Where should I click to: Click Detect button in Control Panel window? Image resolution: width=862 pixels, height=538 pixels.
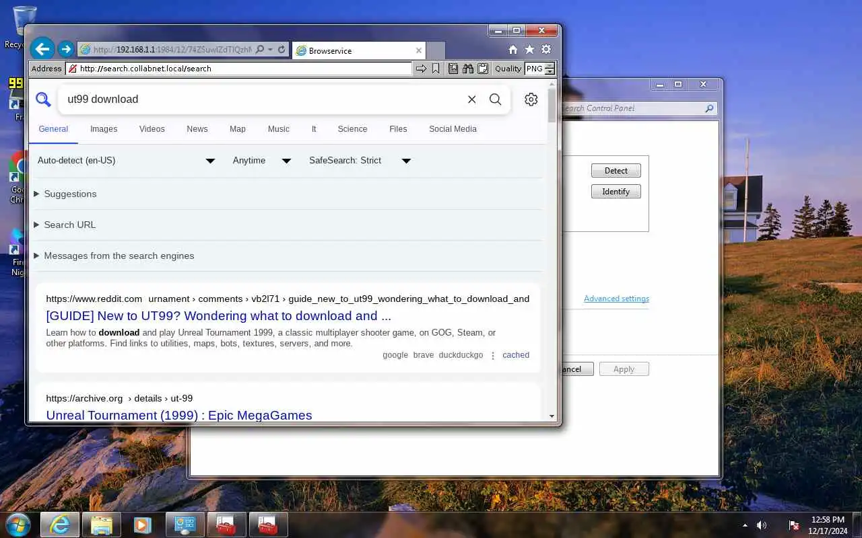pos(616,171)
